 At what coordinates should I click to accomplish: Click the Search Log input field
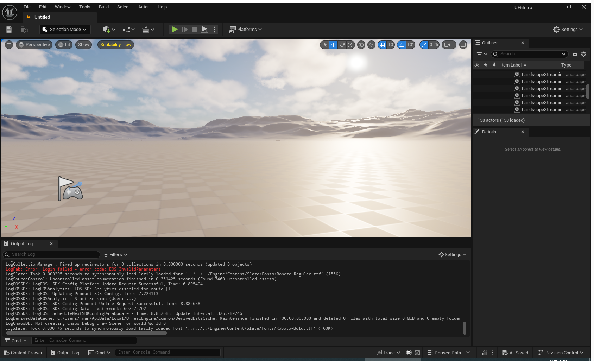(51, 254)
